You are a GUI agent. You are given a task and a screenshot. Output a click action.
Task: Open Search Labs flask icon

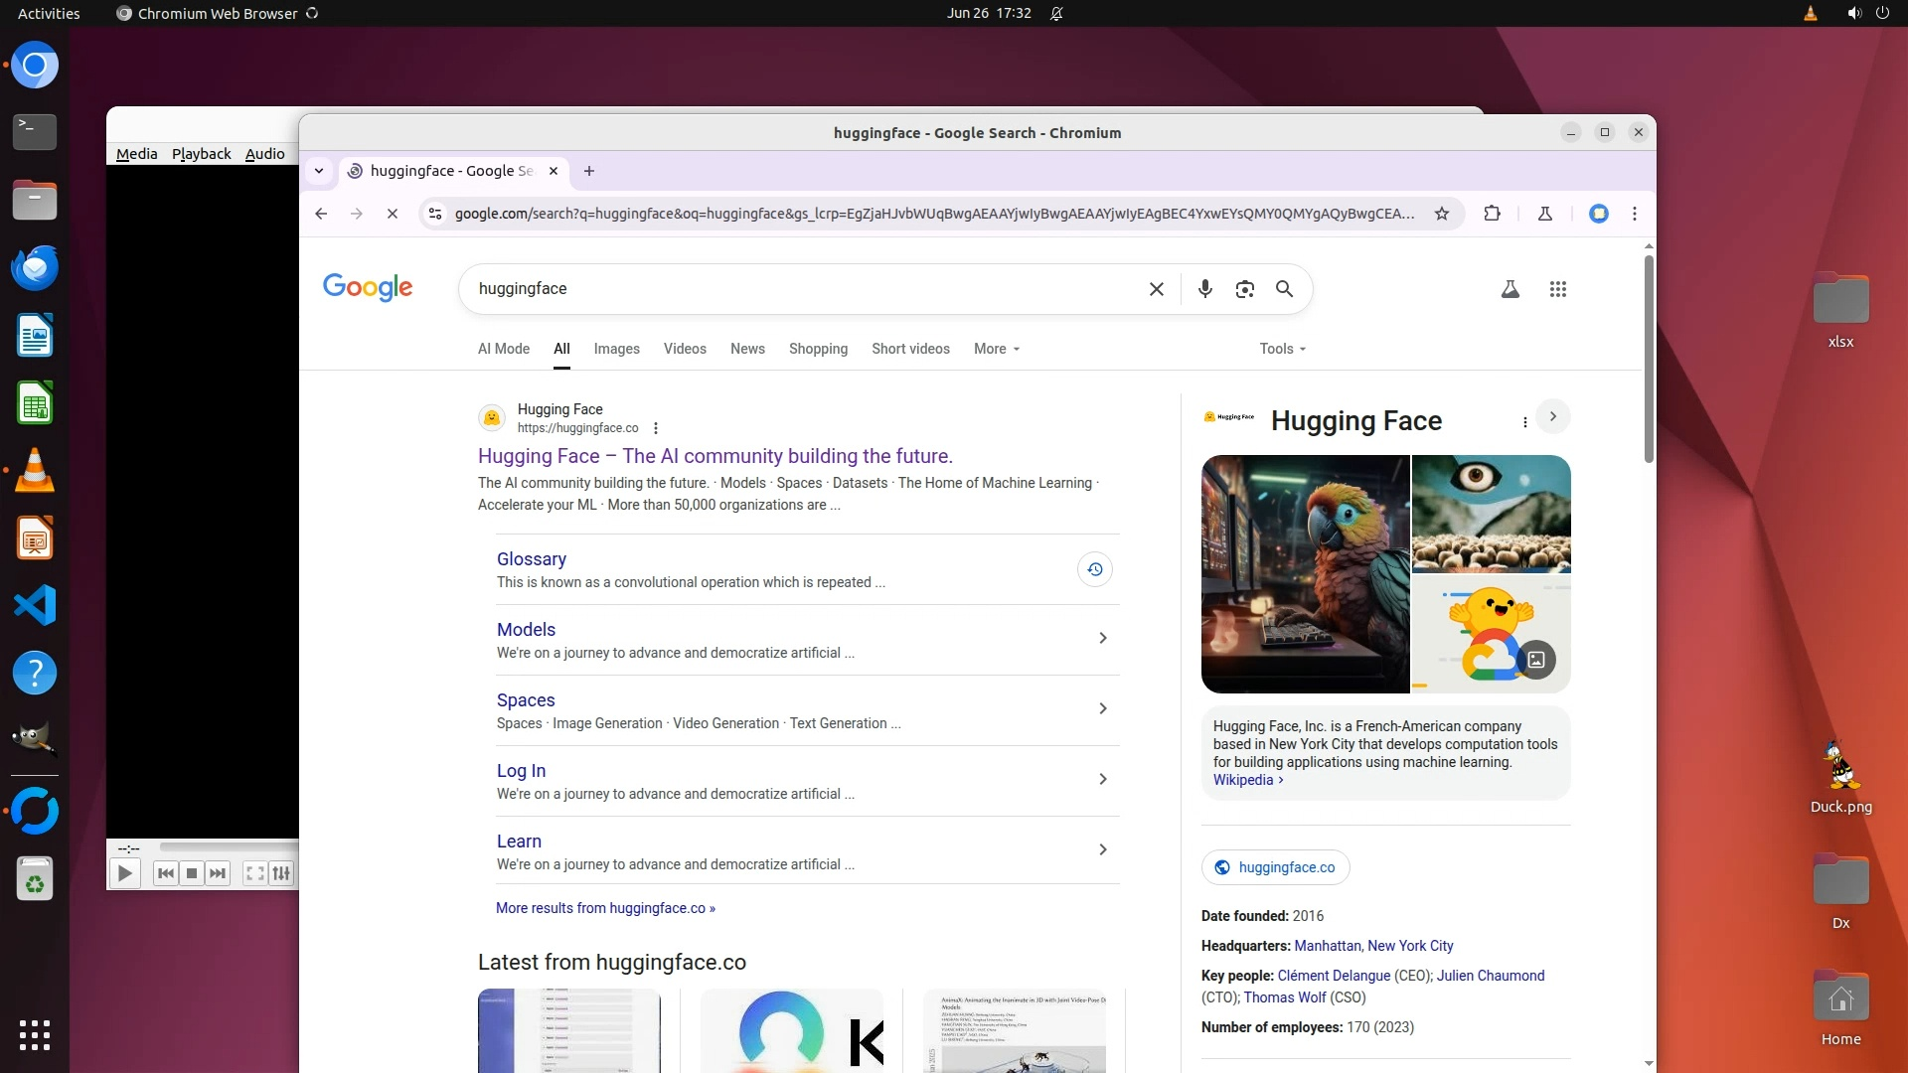[1510, 289]
